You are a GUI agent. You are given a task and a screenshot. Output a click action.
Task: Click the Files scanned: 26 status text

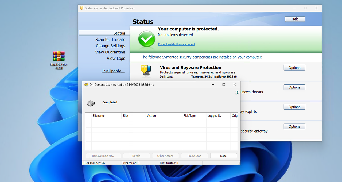pyautogui.click(x=94, y=163)
